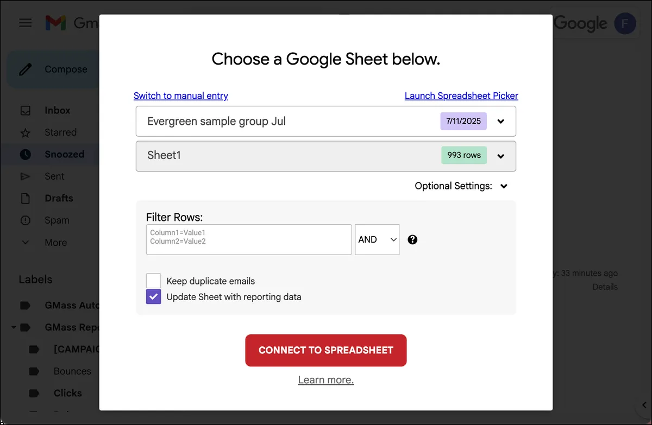652x425 pixels.
Task: Collapse the GMass Reports label triangle
Action: 13,328
